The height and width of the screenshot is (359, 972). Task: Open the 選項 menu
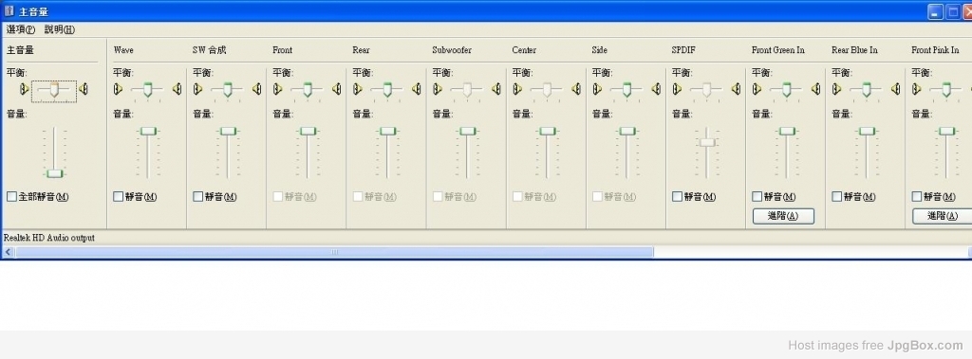point(21,29)
